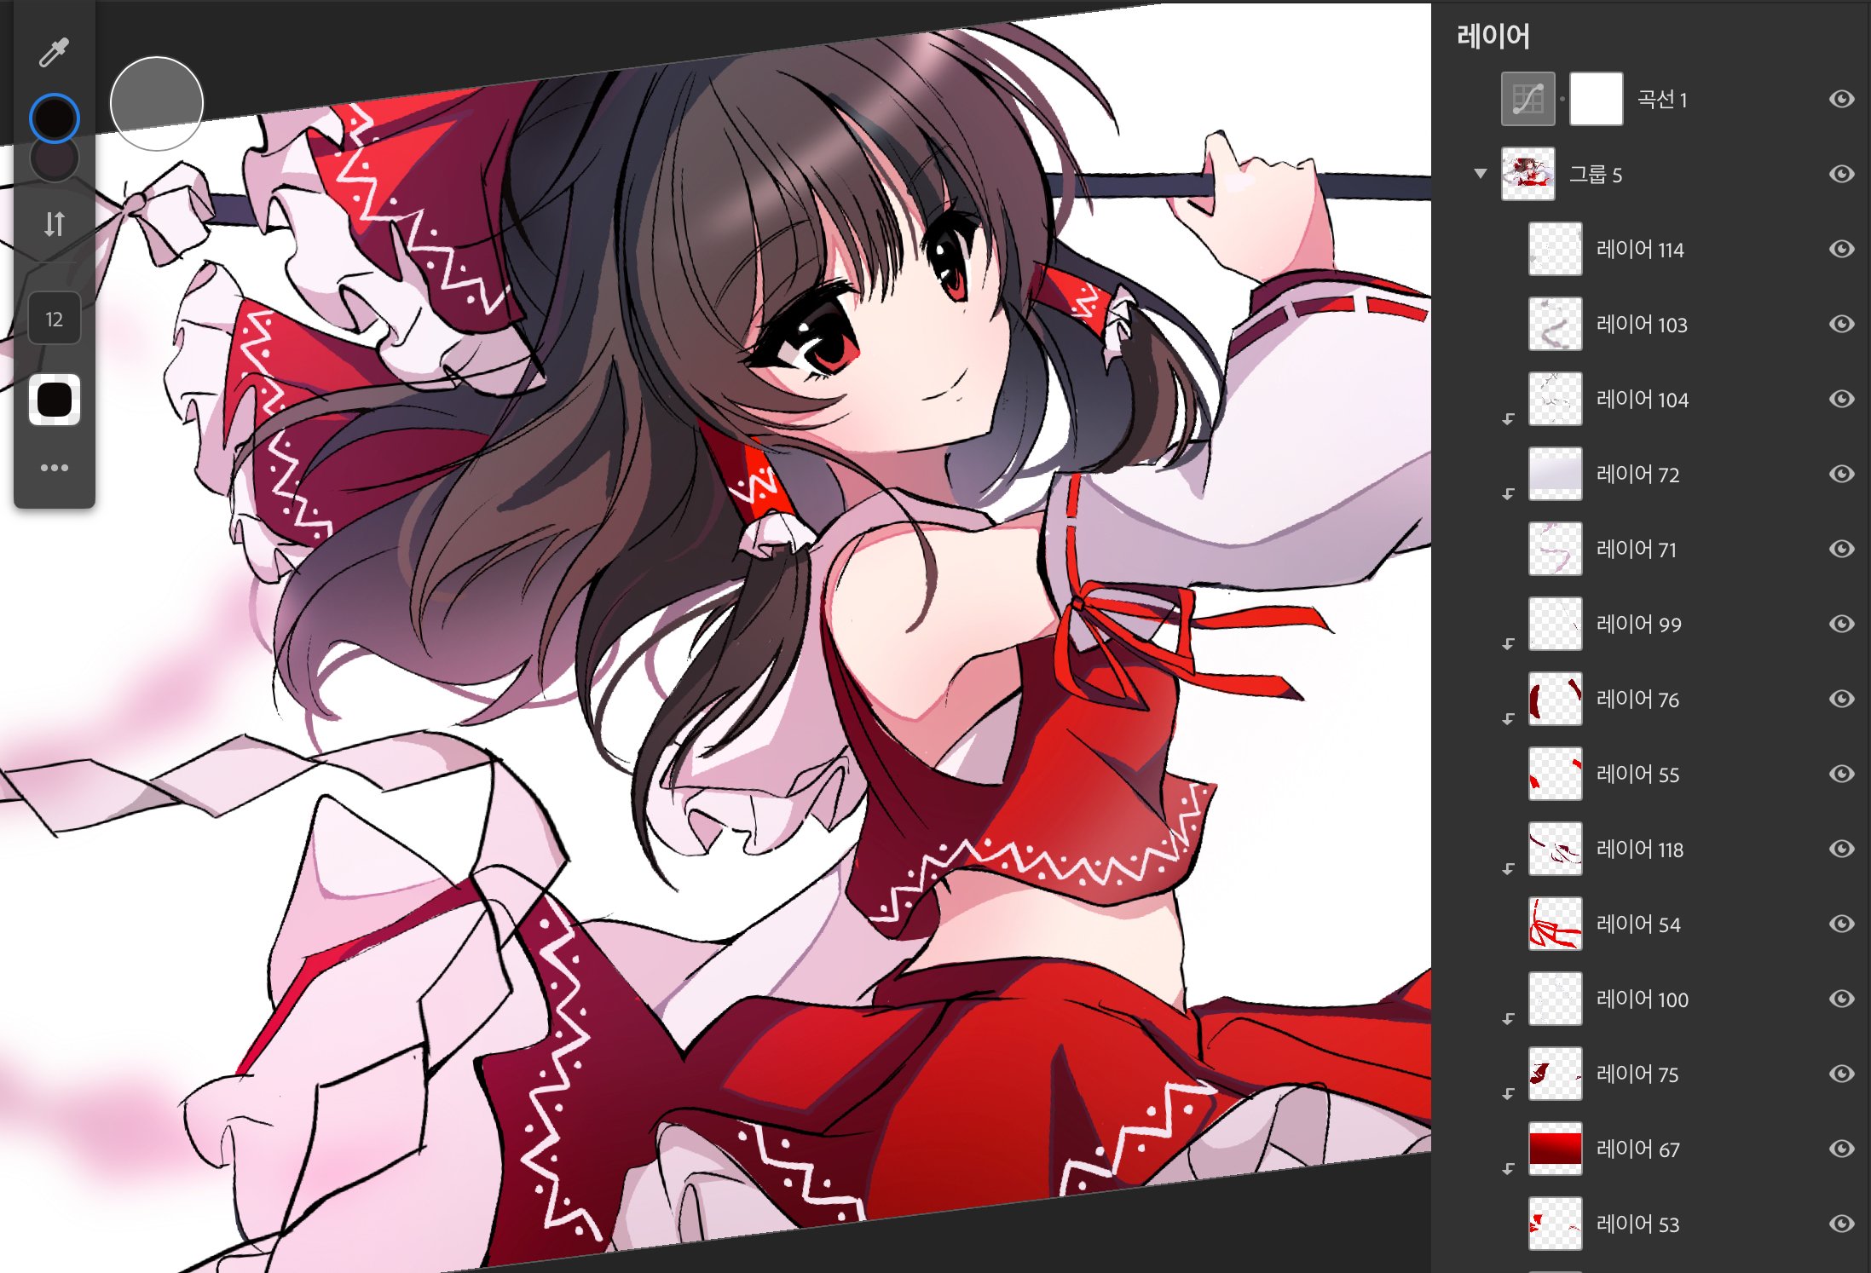Open the three-dot more options menu
Screen dimensions: 1871x1273
pyautogui.click(x=55, y=468)
